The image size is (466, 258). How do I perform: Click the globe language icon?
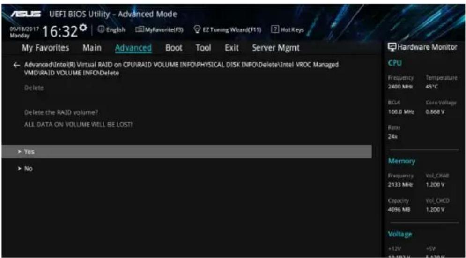tap(100, 29)
